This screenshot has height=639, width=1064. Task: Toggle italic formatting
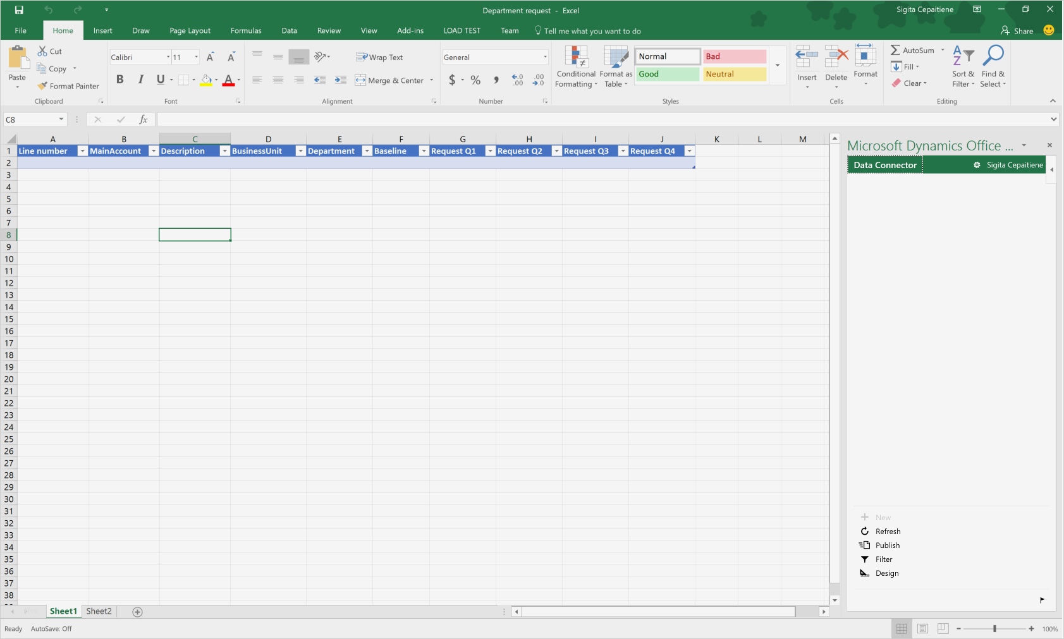point(140,79)
